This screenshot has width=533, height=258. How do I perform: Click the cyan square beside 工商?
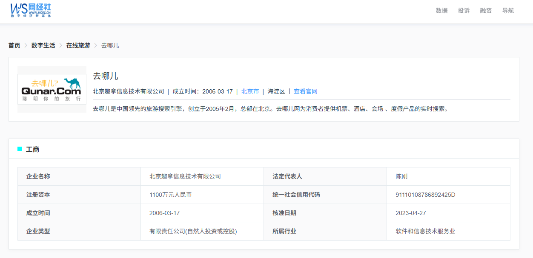(x=20, y=149)
